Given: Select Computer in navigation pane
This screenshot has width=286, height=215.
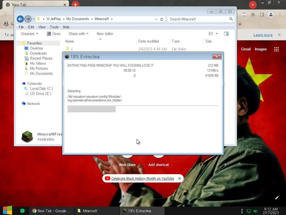Looking at the screenshot, I should point(34,83).
